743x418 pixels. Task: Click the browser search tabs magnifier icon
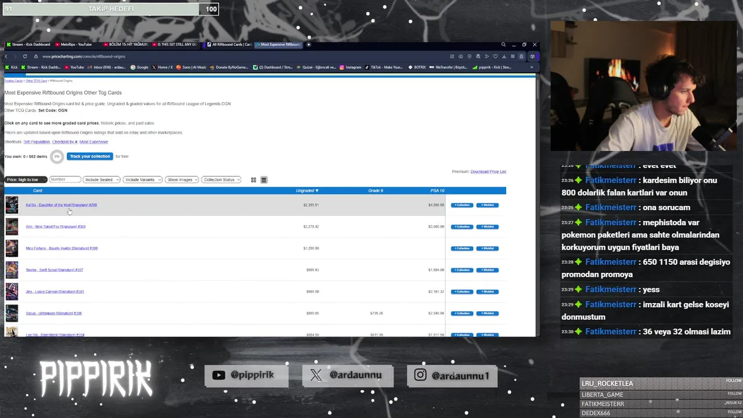tap(503, 45)
